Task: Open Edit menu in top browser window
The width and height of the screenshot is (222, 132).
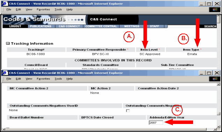Action: [18, 9]
